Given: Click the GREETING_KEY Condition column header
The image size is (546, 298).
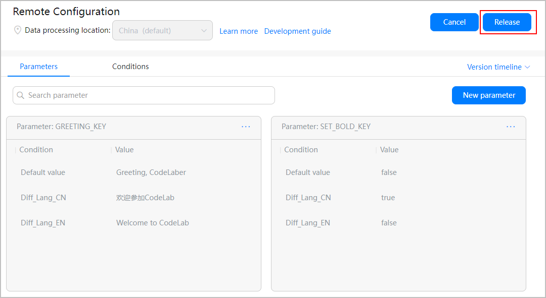Looking at the screenshot, I should coord(36,150).
